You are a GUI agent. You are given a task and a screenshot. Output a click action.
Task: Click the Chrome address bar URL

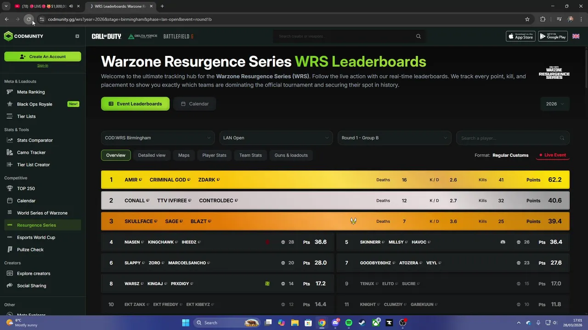pos(130,19)
